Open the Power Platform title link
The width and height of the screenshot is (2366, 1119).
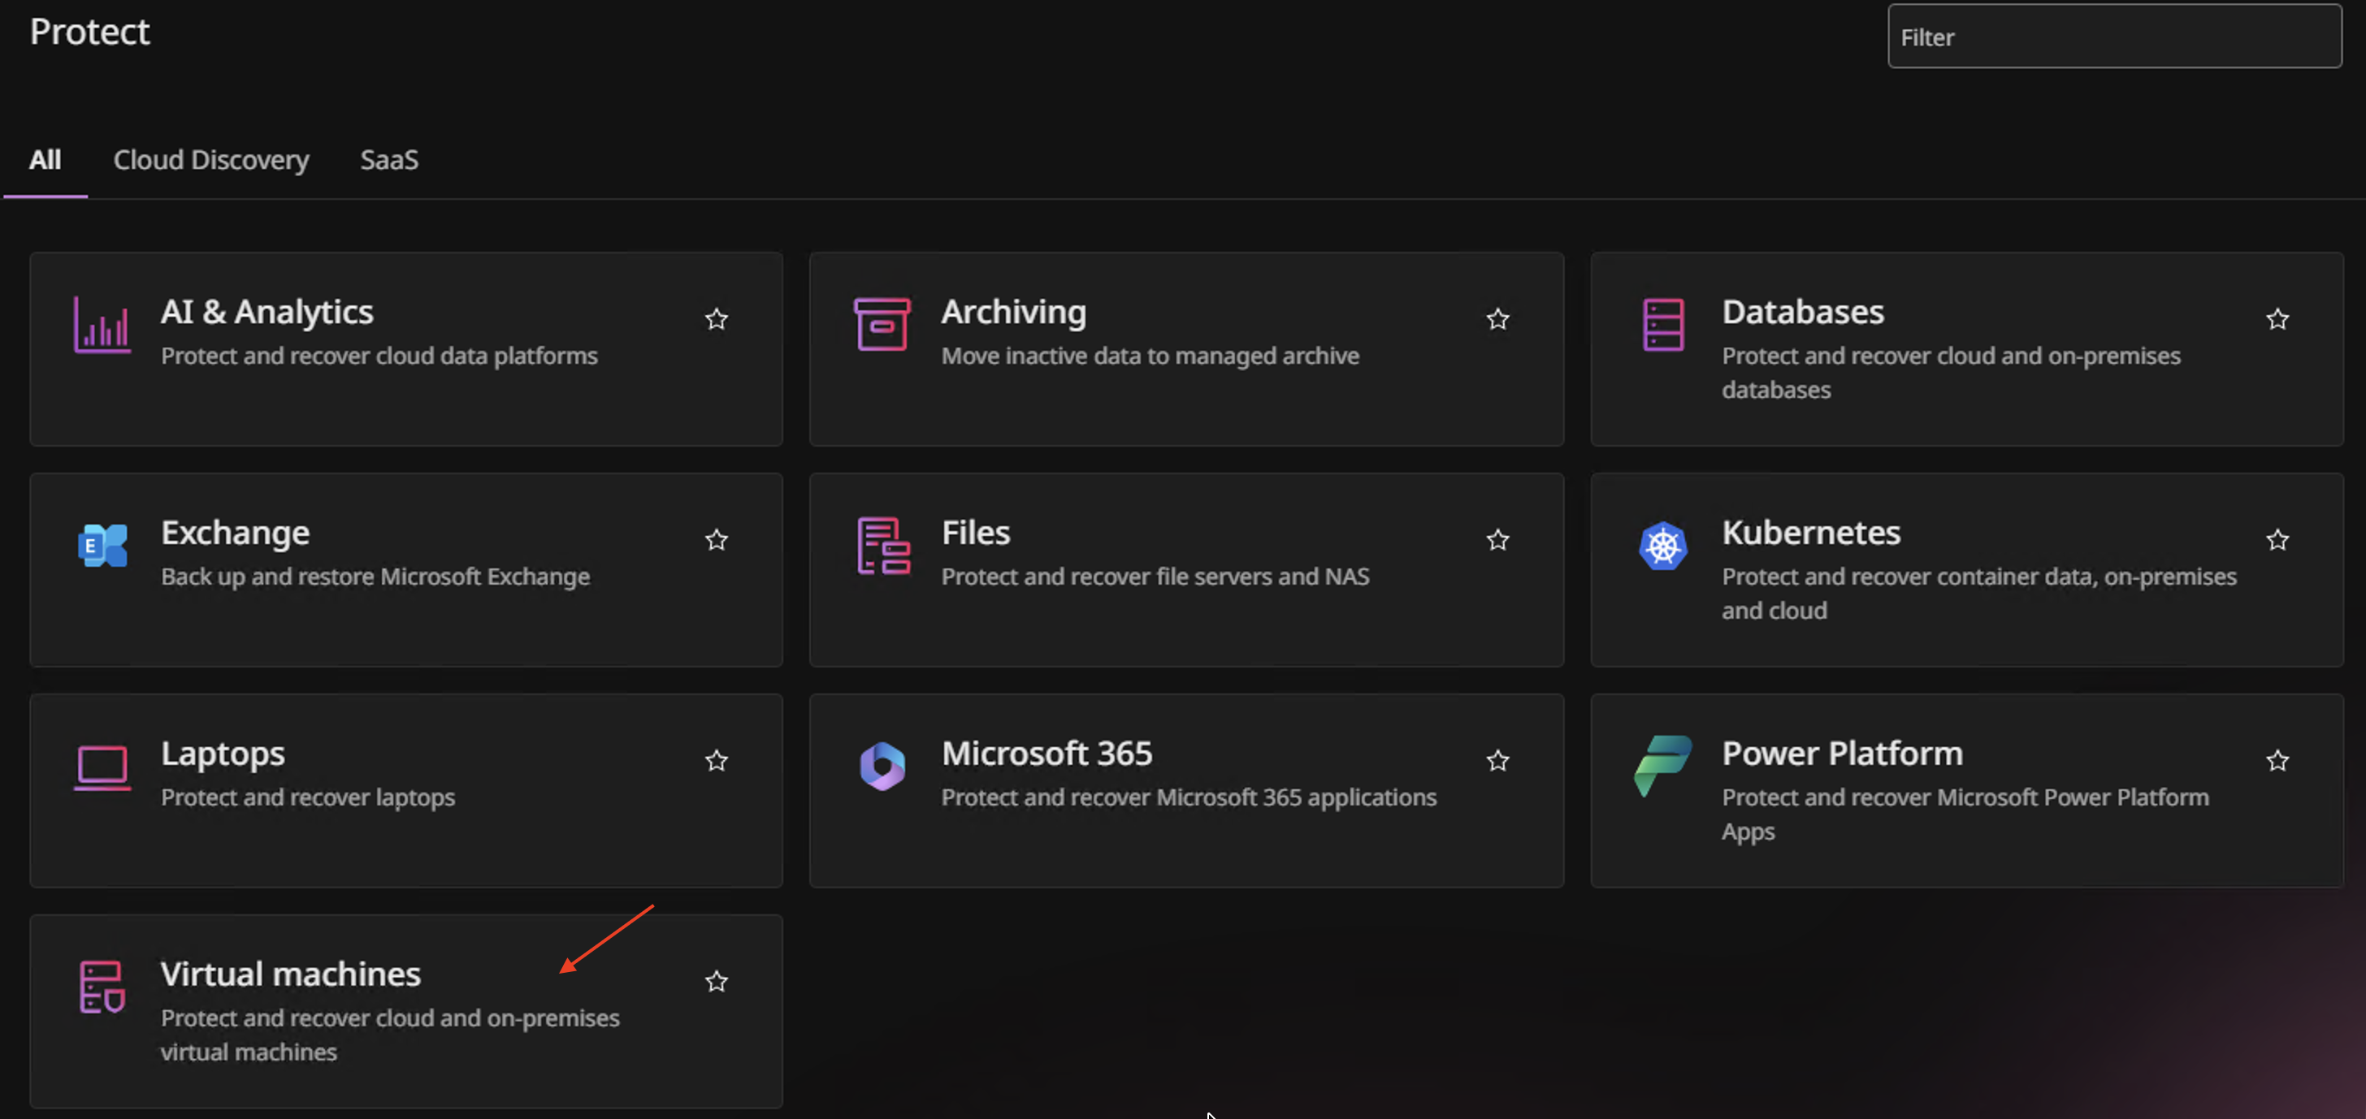click(1842, 754)
